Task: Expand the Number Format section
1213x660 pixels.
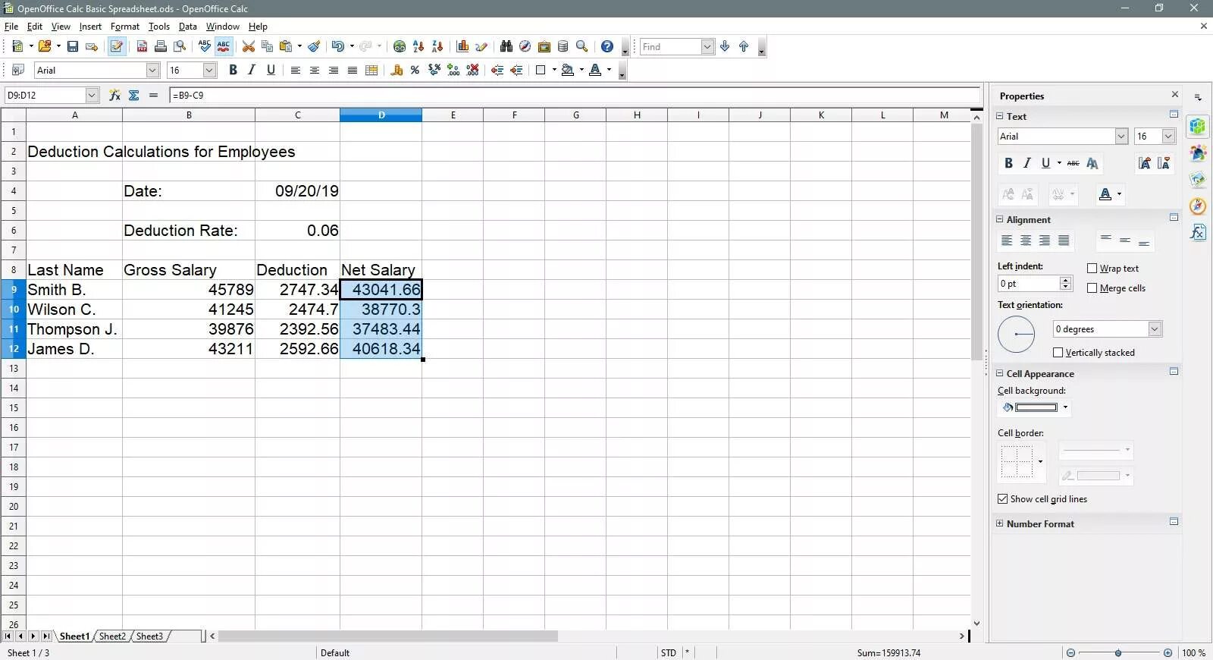Action: 999,523
